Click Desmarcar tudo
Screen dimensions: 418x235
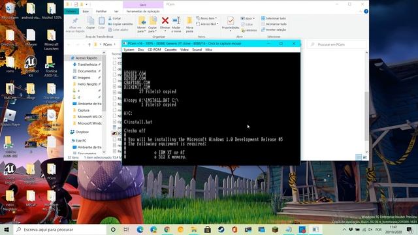(274, 24)
